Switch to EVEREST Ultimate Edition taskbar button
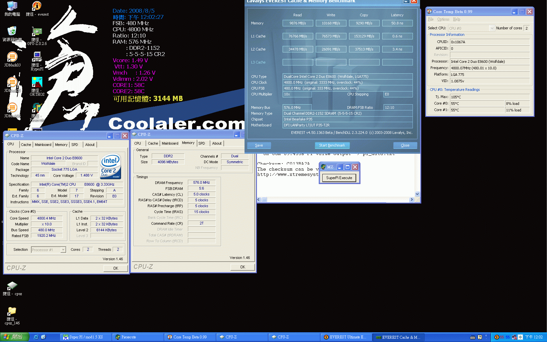This screenshot has height=342, width=547. 346,337
